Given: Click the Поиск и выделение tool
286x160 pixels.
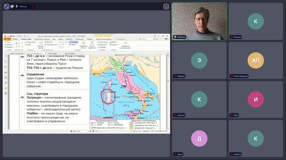Looking at the screenshot, I should coord(92,45).
